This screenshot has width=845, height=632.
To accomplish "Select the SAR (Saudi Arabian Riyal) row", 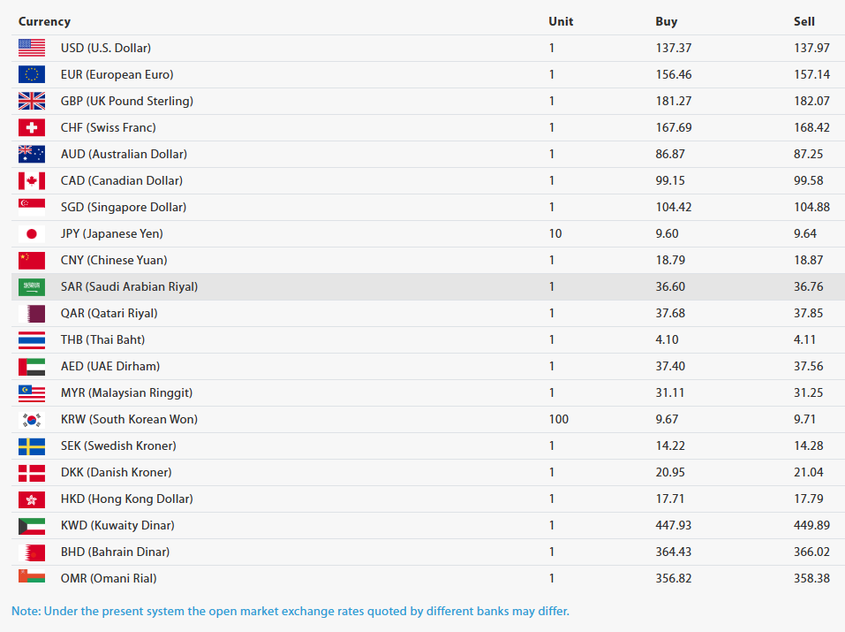I will tap(428, 286).
